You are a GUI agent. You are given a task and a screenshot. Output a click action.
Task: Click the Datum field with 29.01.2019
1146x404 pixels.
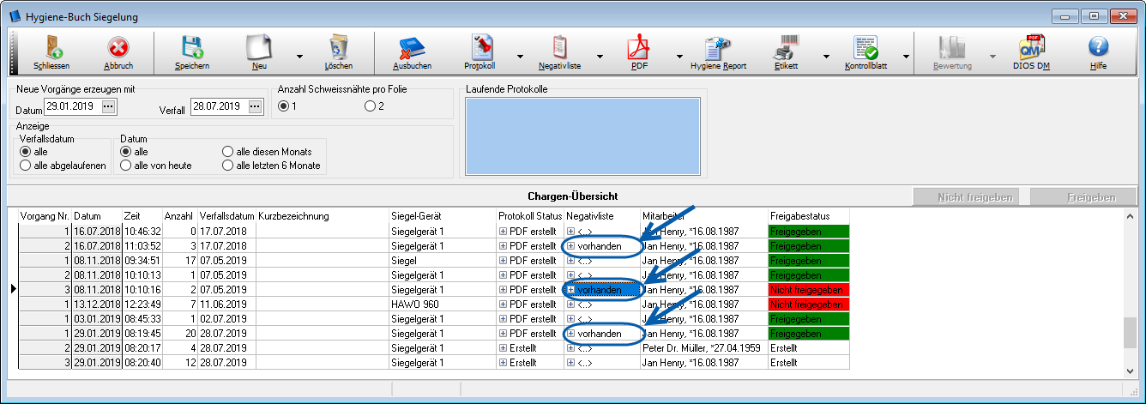click(72, 106)
